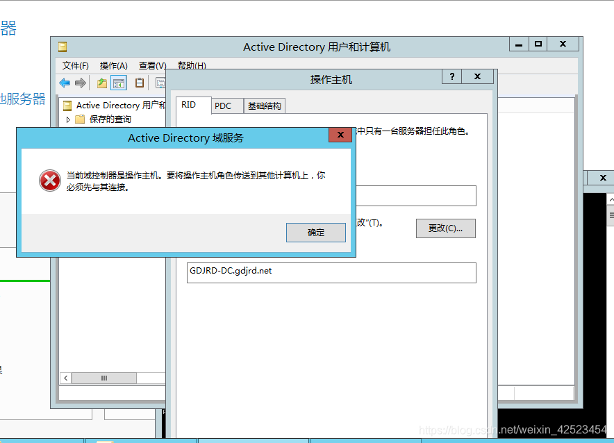The image size is (614, 443).
Task: Close the black console window at right
Action: (x=602, y=178)
